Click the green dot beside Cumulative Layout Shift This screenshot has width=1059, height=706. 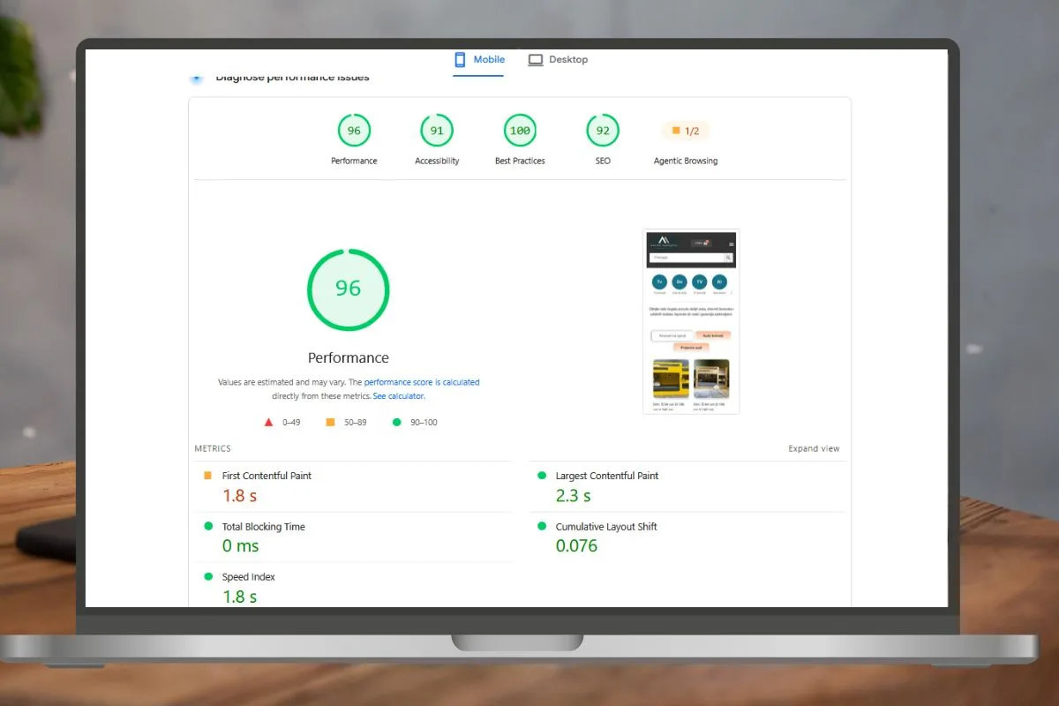[x=542, y=526]
